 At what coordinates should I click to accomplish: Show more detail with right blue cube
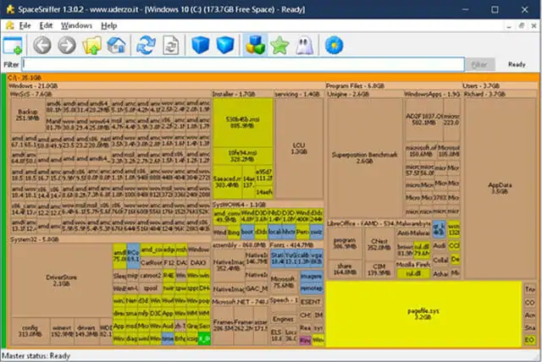225,45
